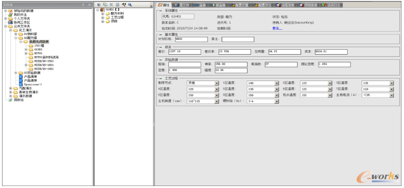Click the 更多.. link
The height and width of the screenshot is (188, 404).
(277, 28)
